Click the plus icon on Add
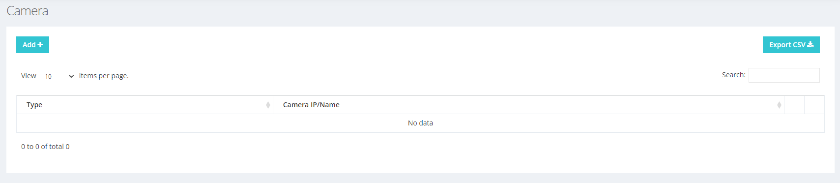840x183 pixels. [x=40, y=45]
